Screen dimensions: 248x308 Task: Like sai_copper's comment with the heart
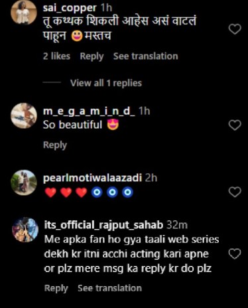click(x=235, y=29)
